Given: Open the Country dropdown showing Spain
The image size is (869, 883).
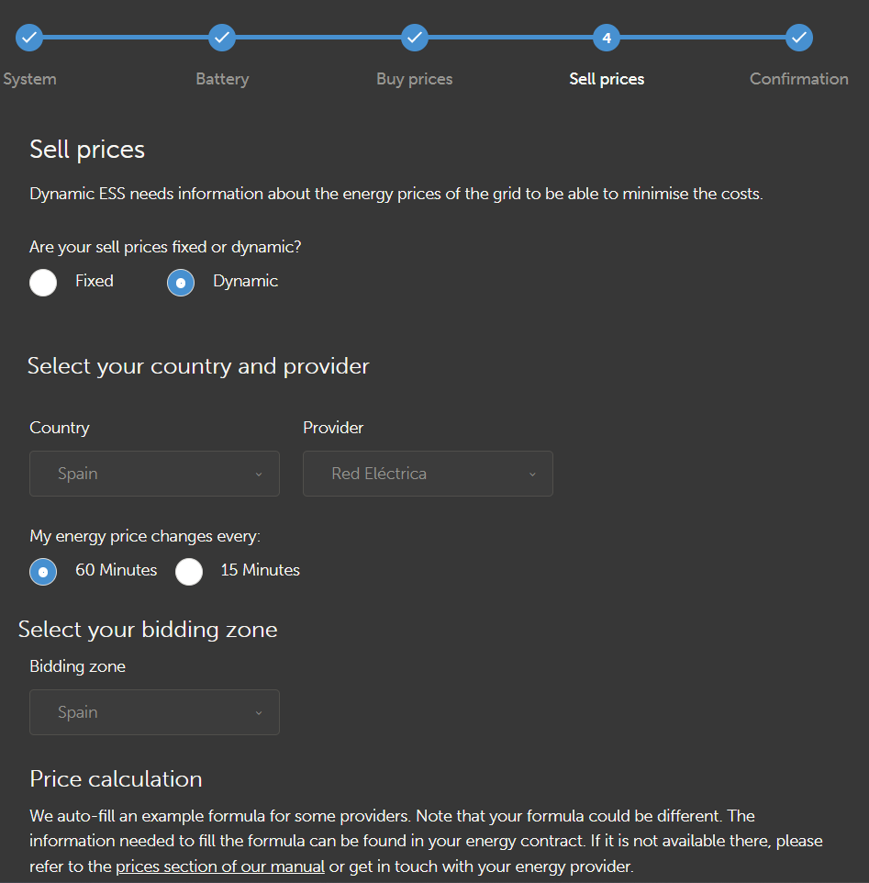Looking at the screenshot, I should coord(154,474).
